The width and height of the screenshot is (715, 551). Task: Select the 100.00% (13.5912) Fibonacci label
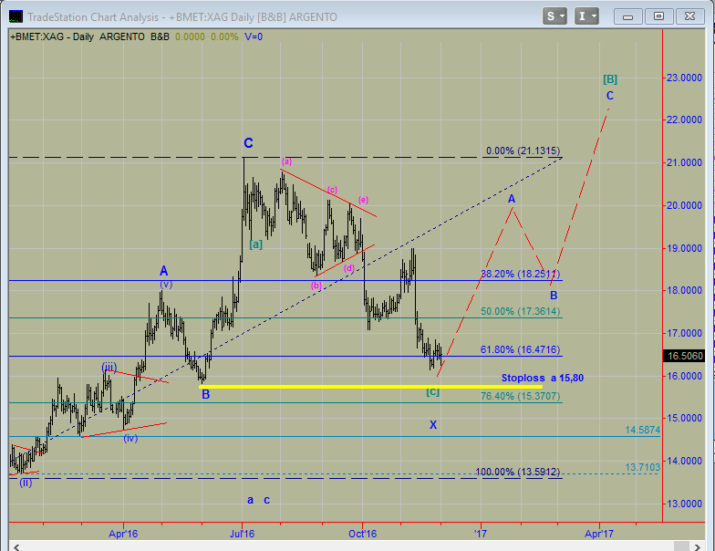[518, 472]
